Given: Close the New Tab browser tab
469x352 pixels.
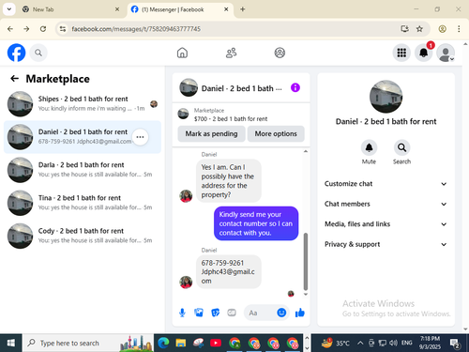Looking at the screenshot, I should [117, 9].
